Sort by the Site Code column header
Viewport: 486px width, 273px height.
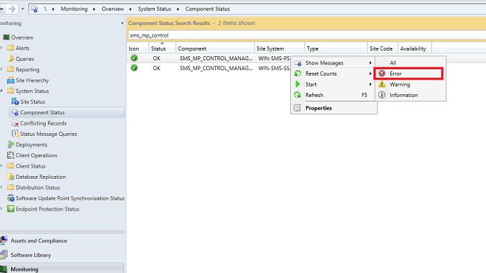383,49
